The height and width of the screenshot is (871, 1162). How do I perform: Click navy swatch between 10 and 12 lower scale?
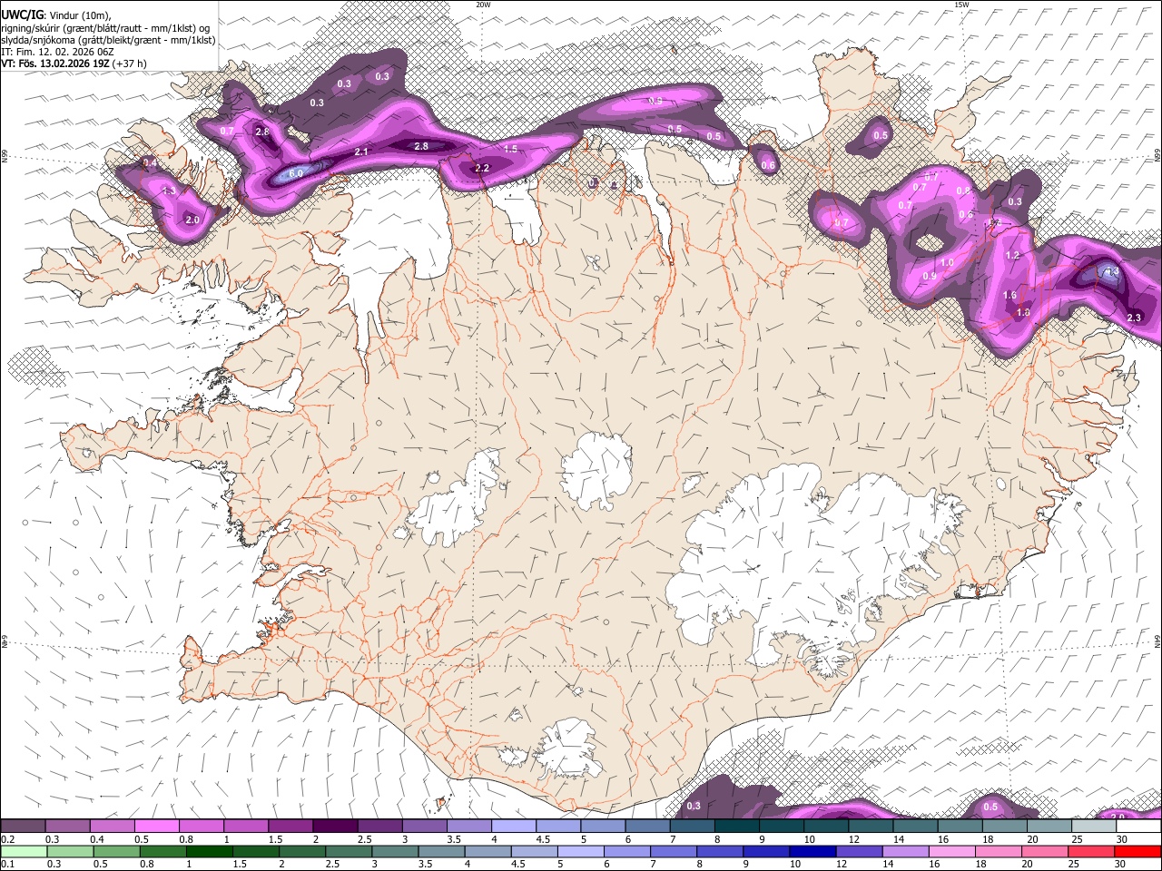click(812, 851)
